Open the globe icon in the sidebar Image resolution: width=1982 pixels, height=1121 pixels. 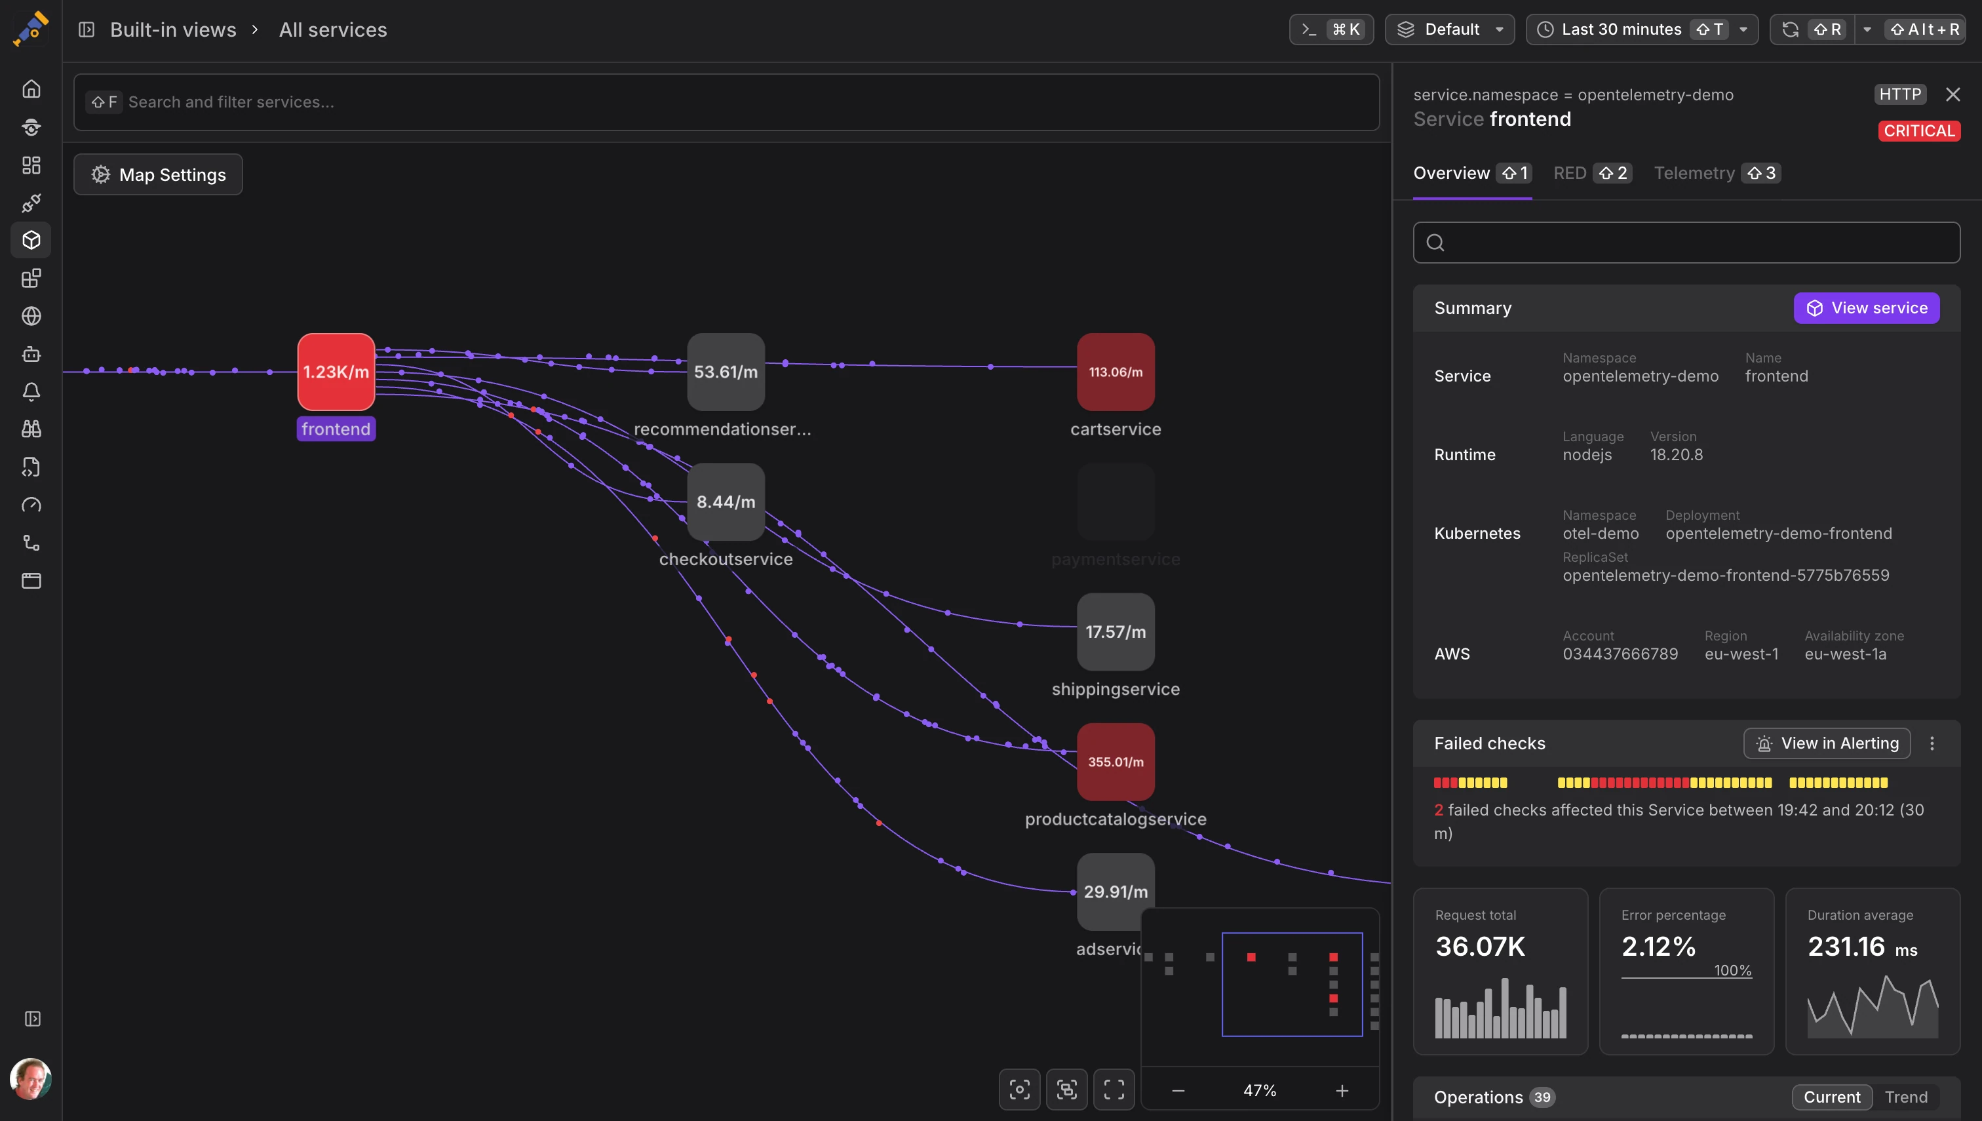coord(31,316)
